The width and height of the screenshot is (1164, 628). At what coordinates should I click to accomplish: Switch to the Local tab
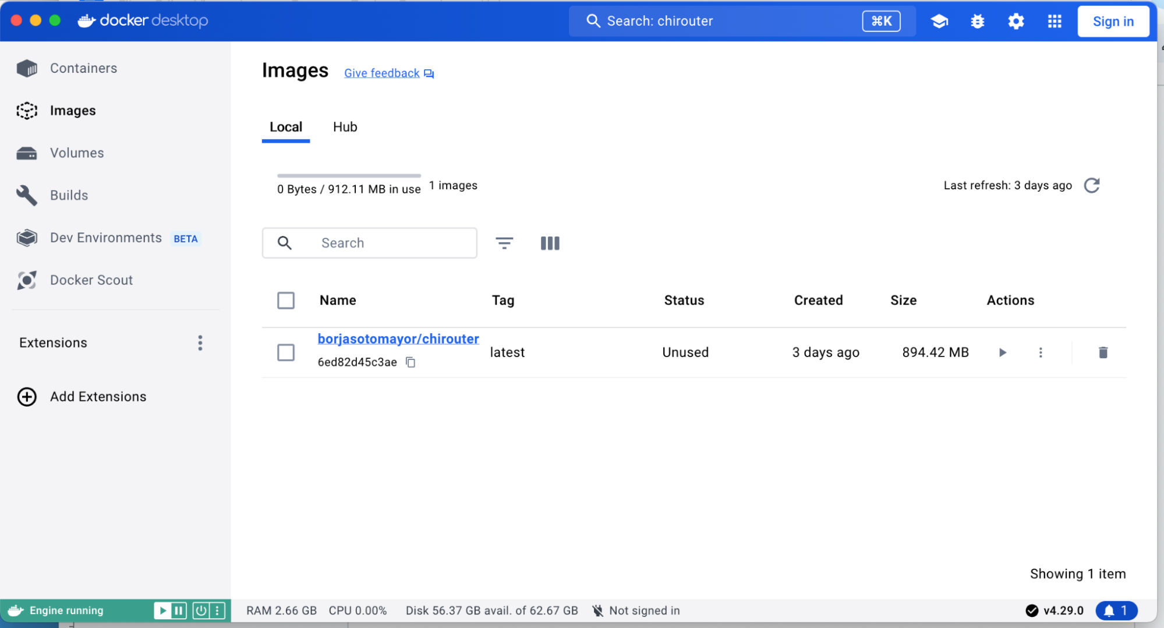[286, 127]
